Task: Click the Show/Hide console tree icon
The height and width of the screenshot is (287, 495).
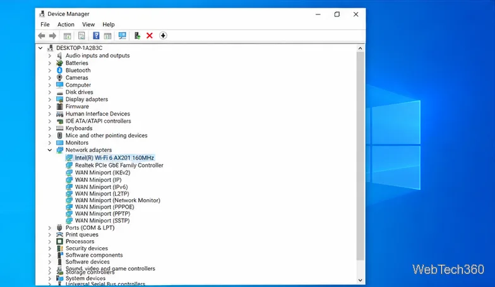Action: pyautogui.click(x=67, y=35)
